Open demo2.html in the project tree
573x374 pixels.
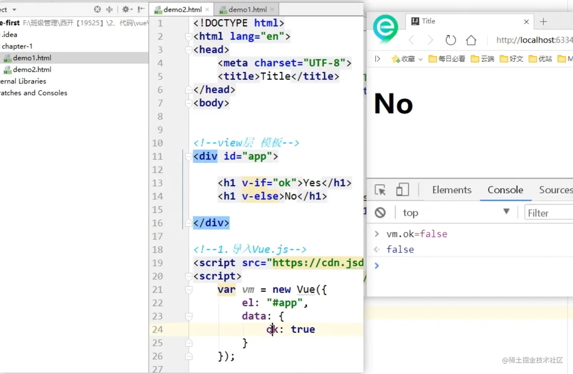(32, 70)
